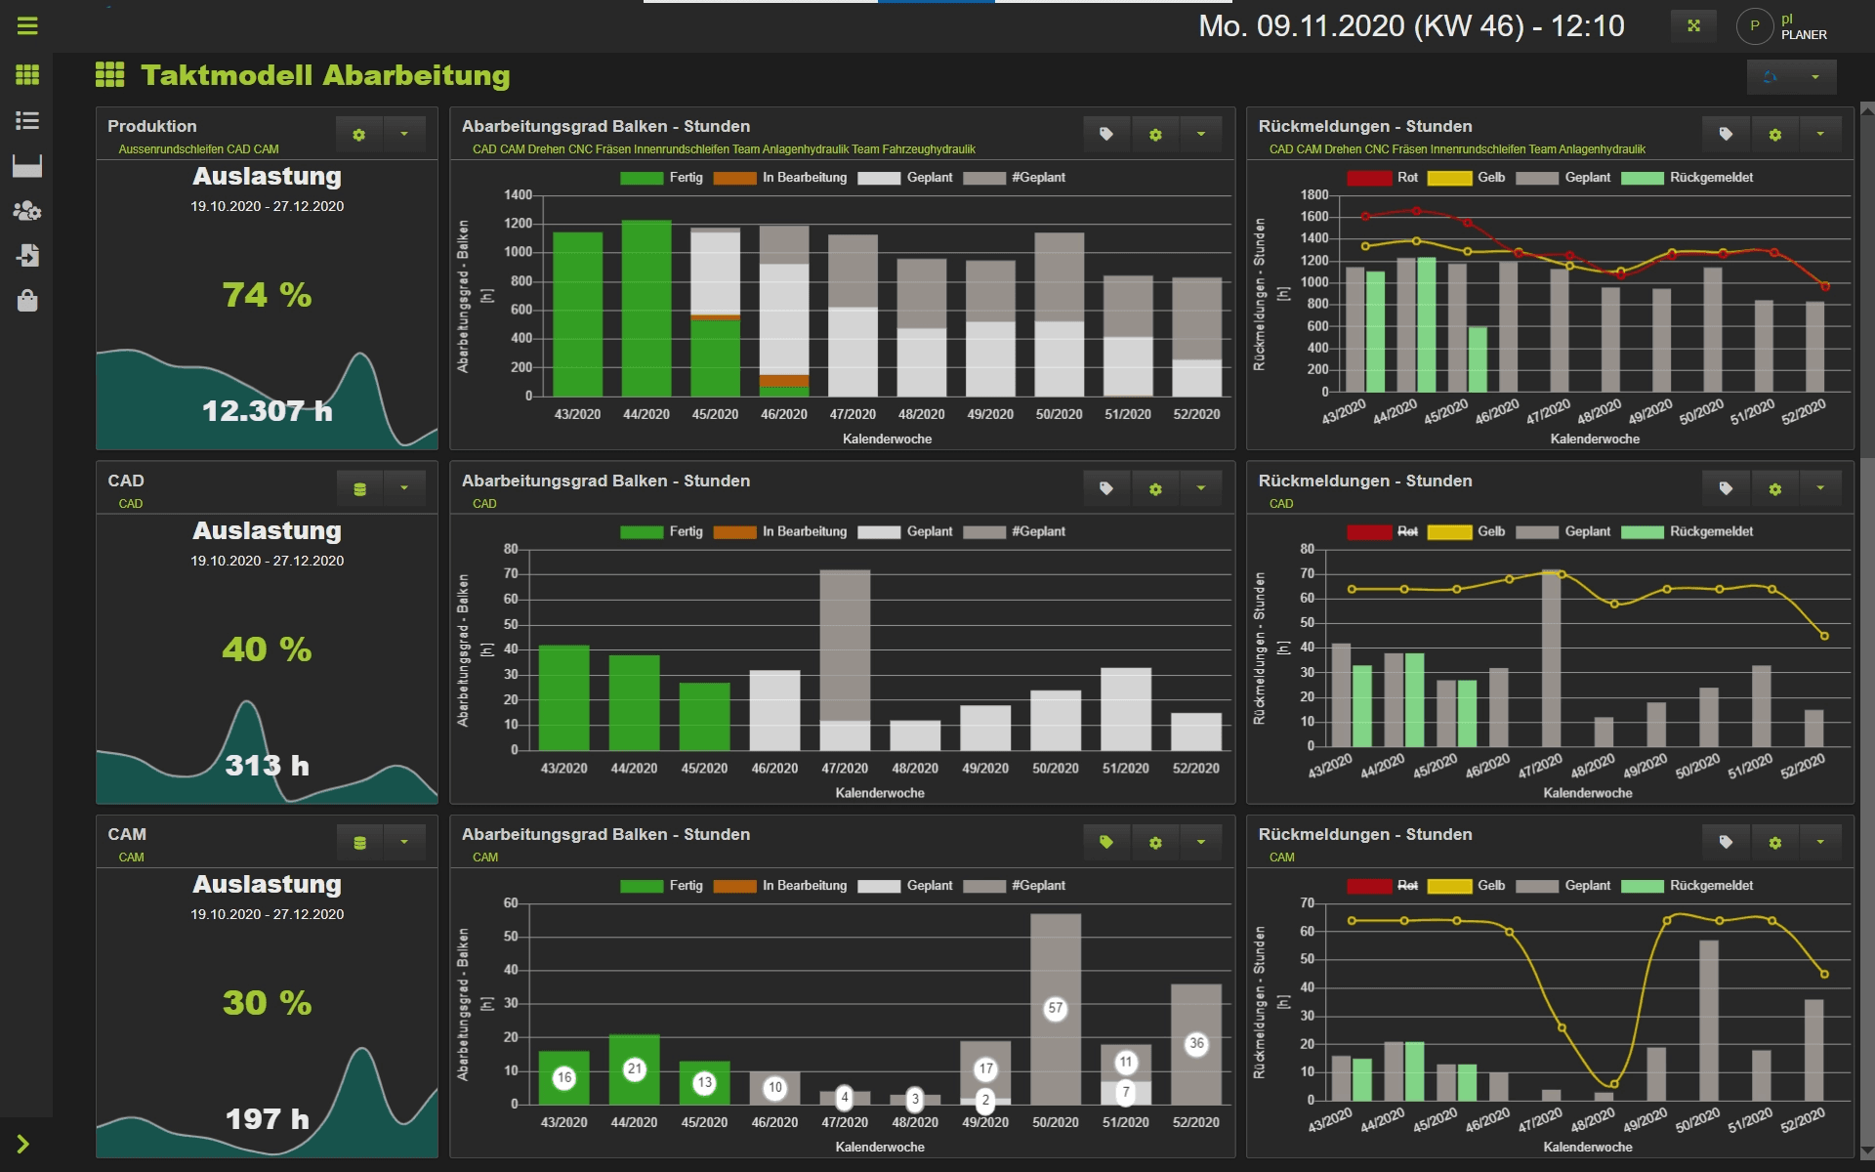Open gear settings of the Produktion panel
Image resolution: width=1875 pixels, height=1172 pixels.
tap(359, 135)
